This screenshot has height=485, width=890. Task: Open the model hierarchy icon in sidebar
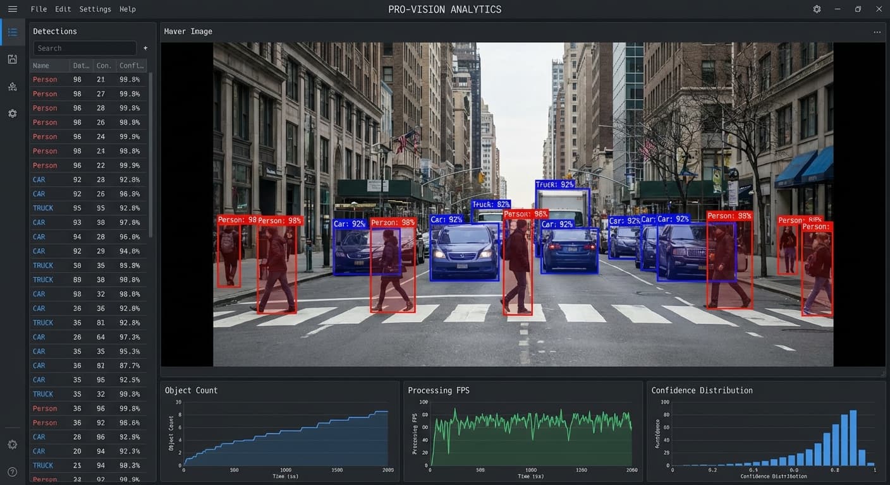click(x=13, y=87)
